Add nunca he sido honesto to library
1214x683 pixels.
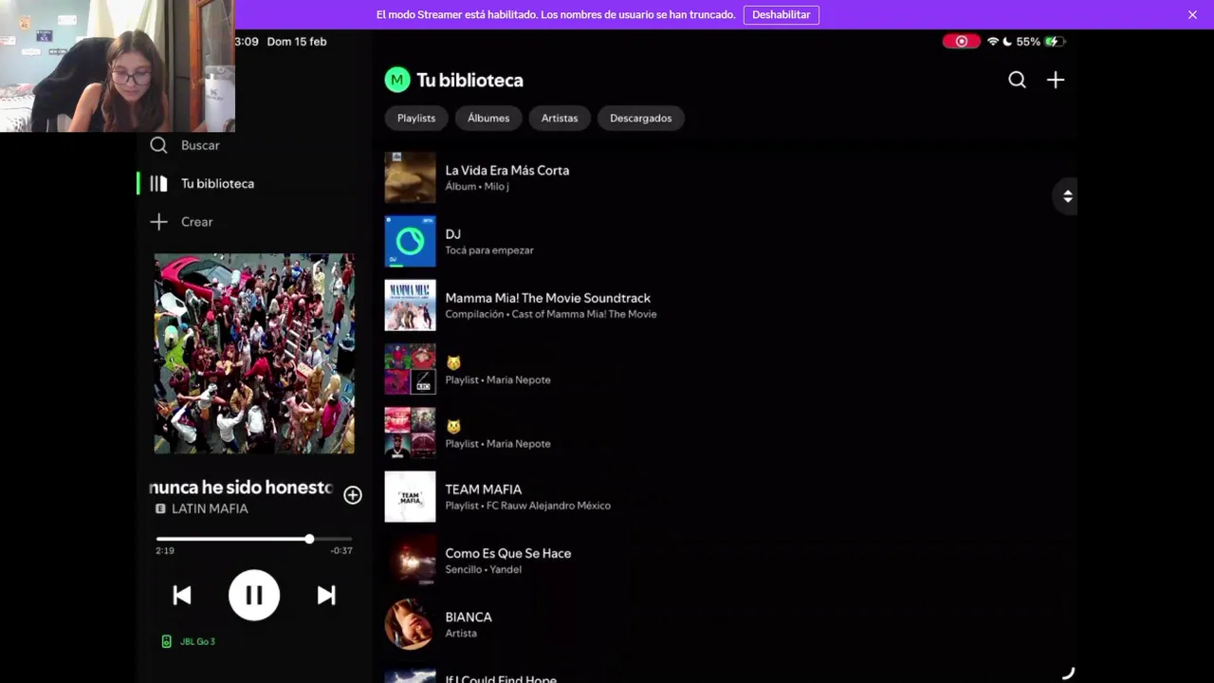tap(353, 495)
